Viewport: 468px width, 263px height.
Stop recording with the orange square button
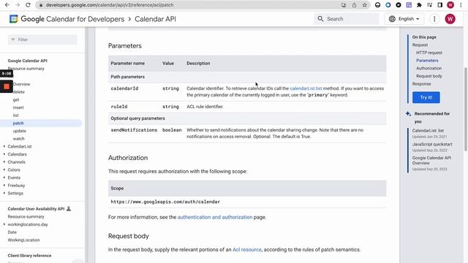(x=7, y=87)
